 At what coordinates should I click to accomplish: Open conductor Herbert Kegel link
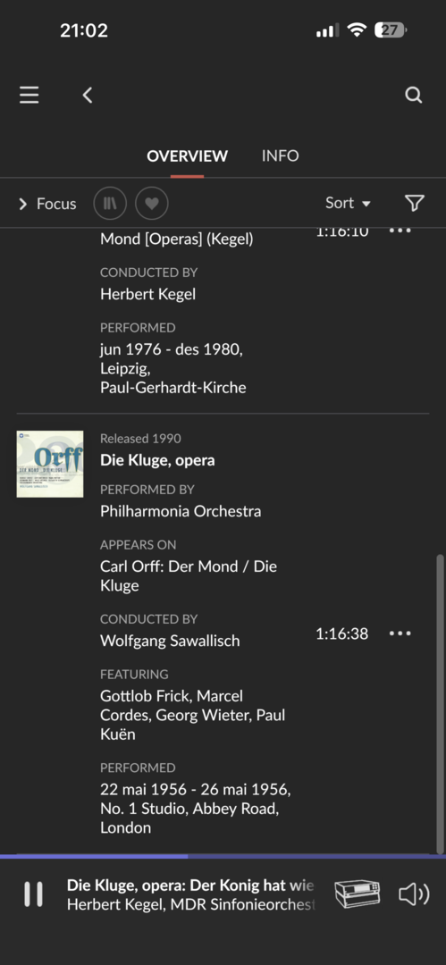click(147, 294)
